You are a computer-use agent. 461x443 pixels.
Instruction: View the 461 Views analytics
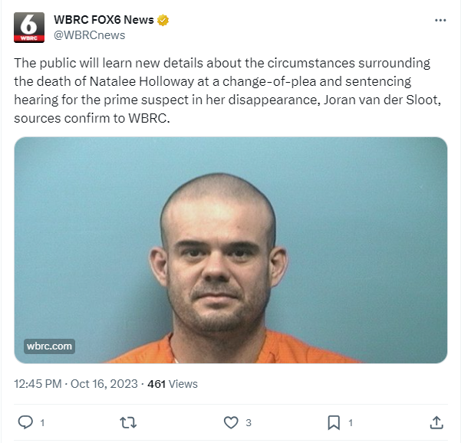[173, 384]
